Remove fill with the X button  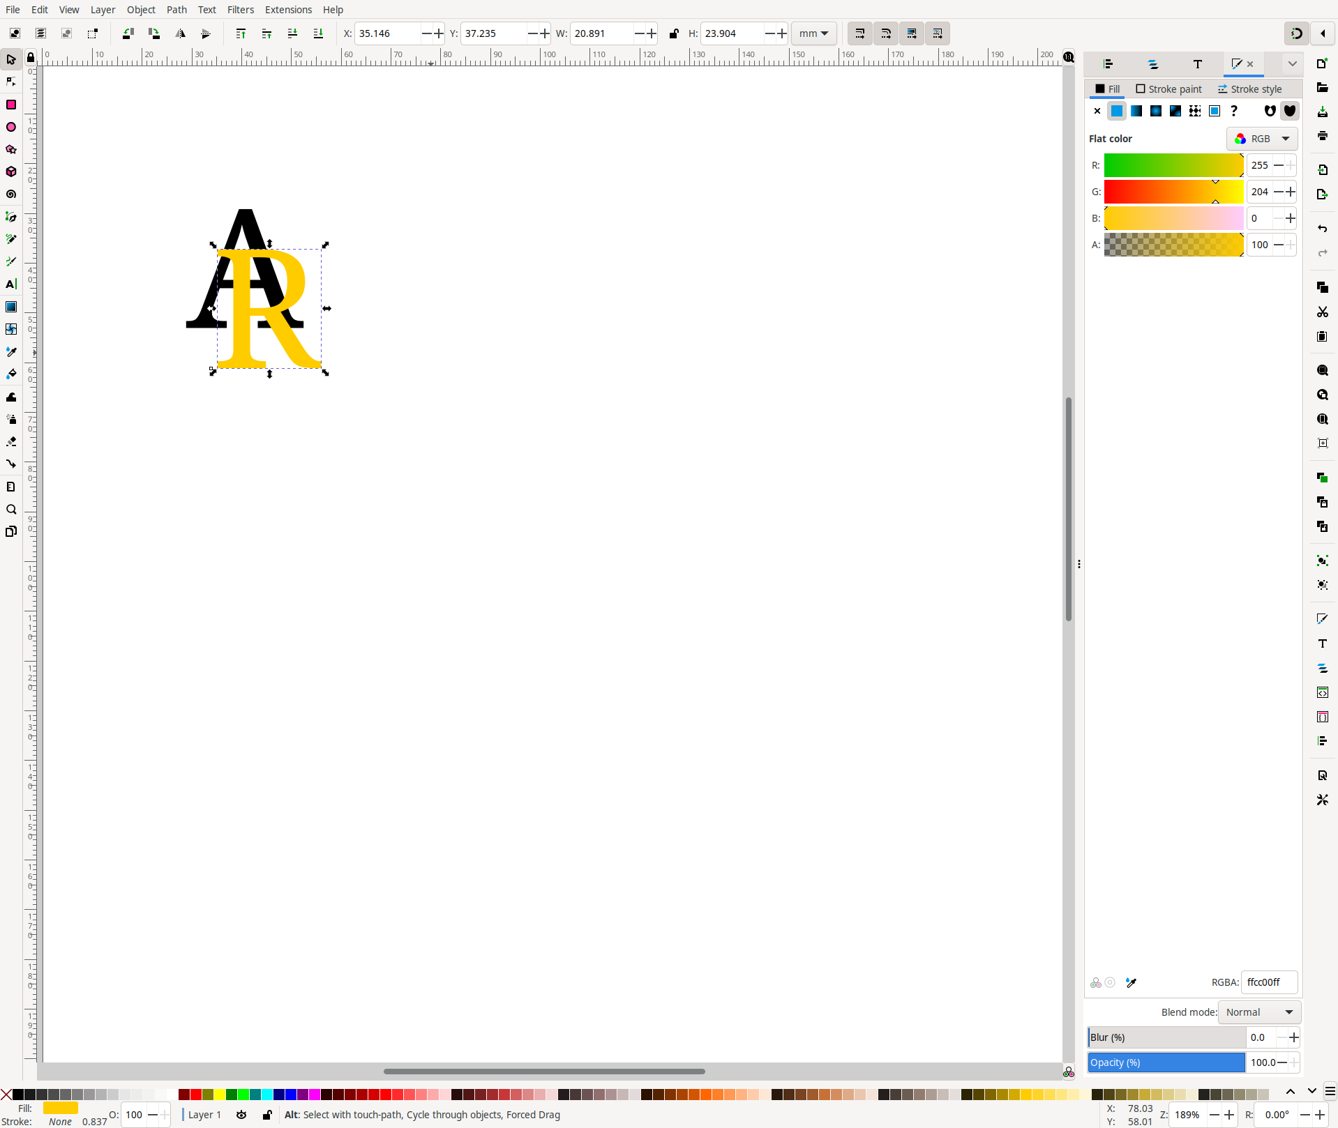click(x=1097, y=111)
